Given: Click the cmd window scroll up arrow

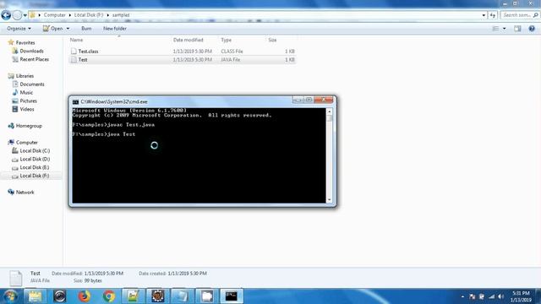Looking at the screenshot, I should [x=329, y=111].
